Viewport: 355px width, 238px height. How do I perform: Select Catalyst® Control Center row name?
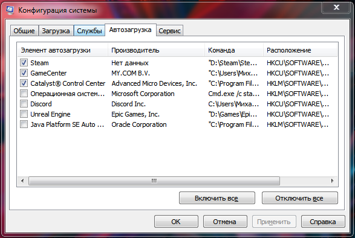[68, 83]
